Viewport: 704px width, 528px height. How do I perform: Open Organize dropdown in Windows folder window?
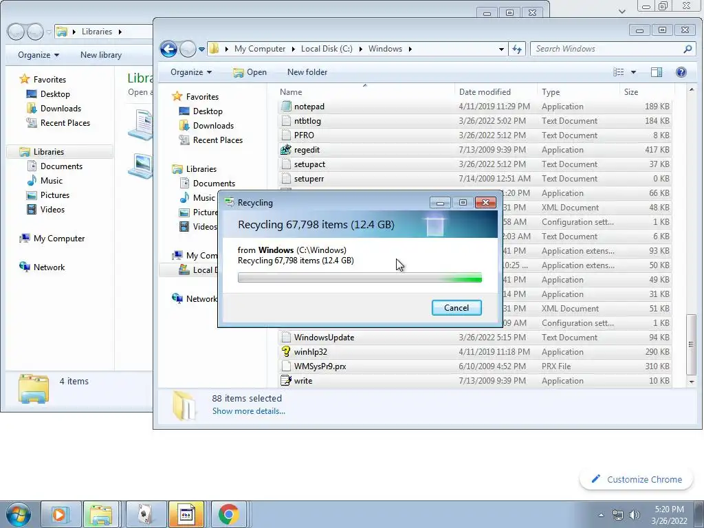point(191,72)
